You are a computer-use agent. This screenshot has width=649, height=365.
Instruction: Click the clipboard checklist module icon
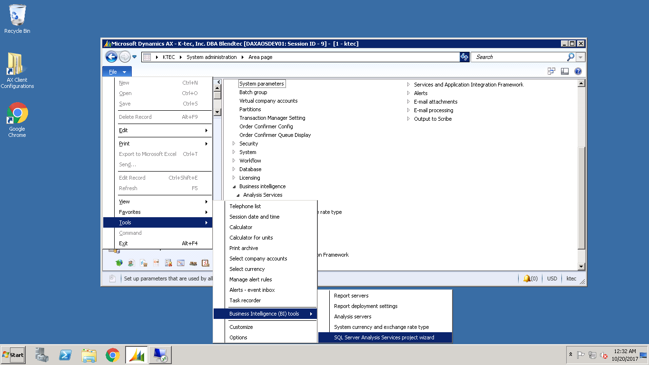coord(206,262)
